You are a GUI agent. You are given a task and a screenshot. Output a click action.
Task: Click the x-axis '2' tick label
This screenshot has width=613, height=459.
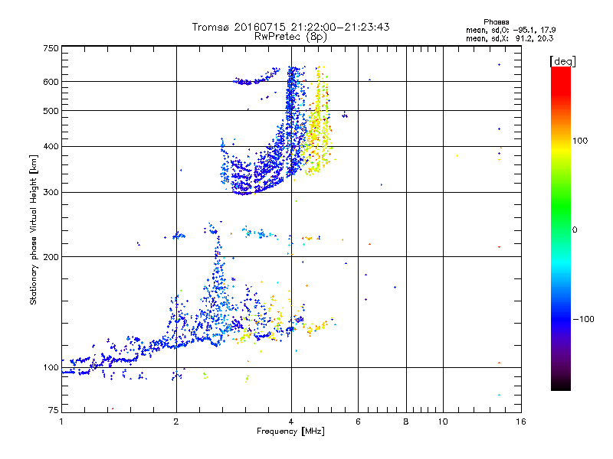(176, 422)
